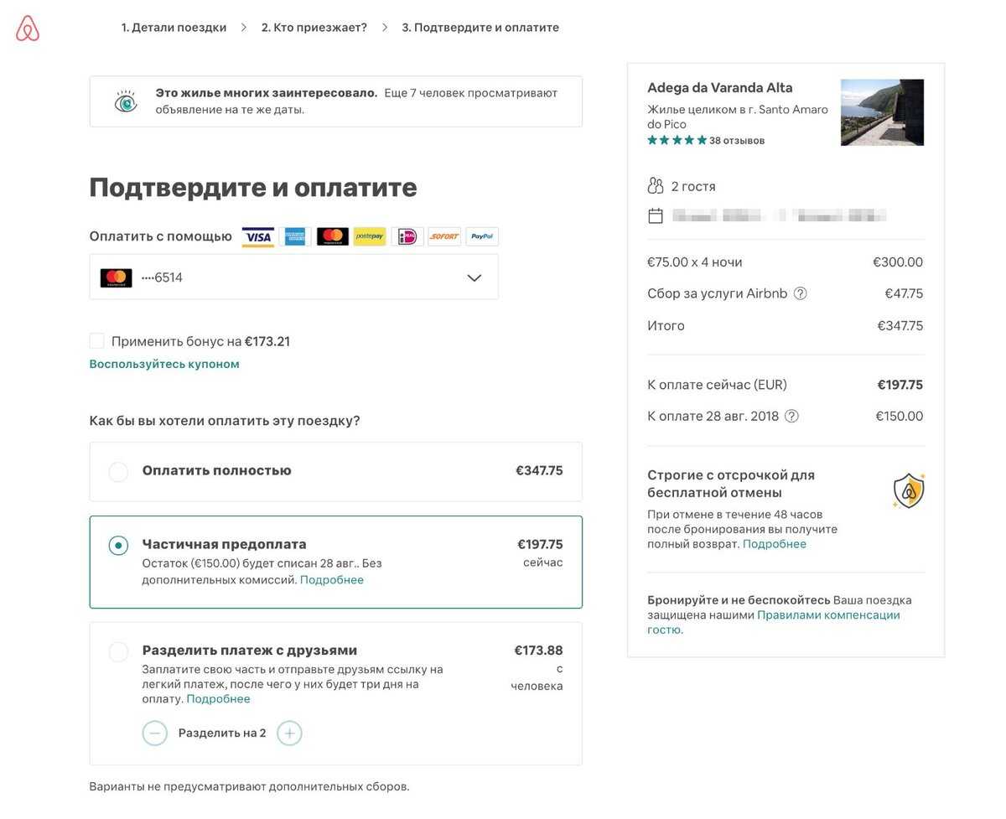The height and width of the screenshot is (819, 1006).
Task: Go to step 1. Детали поездки
Action: point(174,26)
